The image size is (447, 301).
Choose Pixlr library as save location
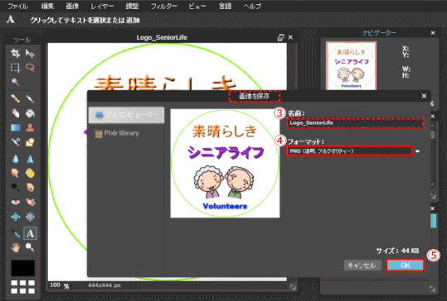point(117,133)
